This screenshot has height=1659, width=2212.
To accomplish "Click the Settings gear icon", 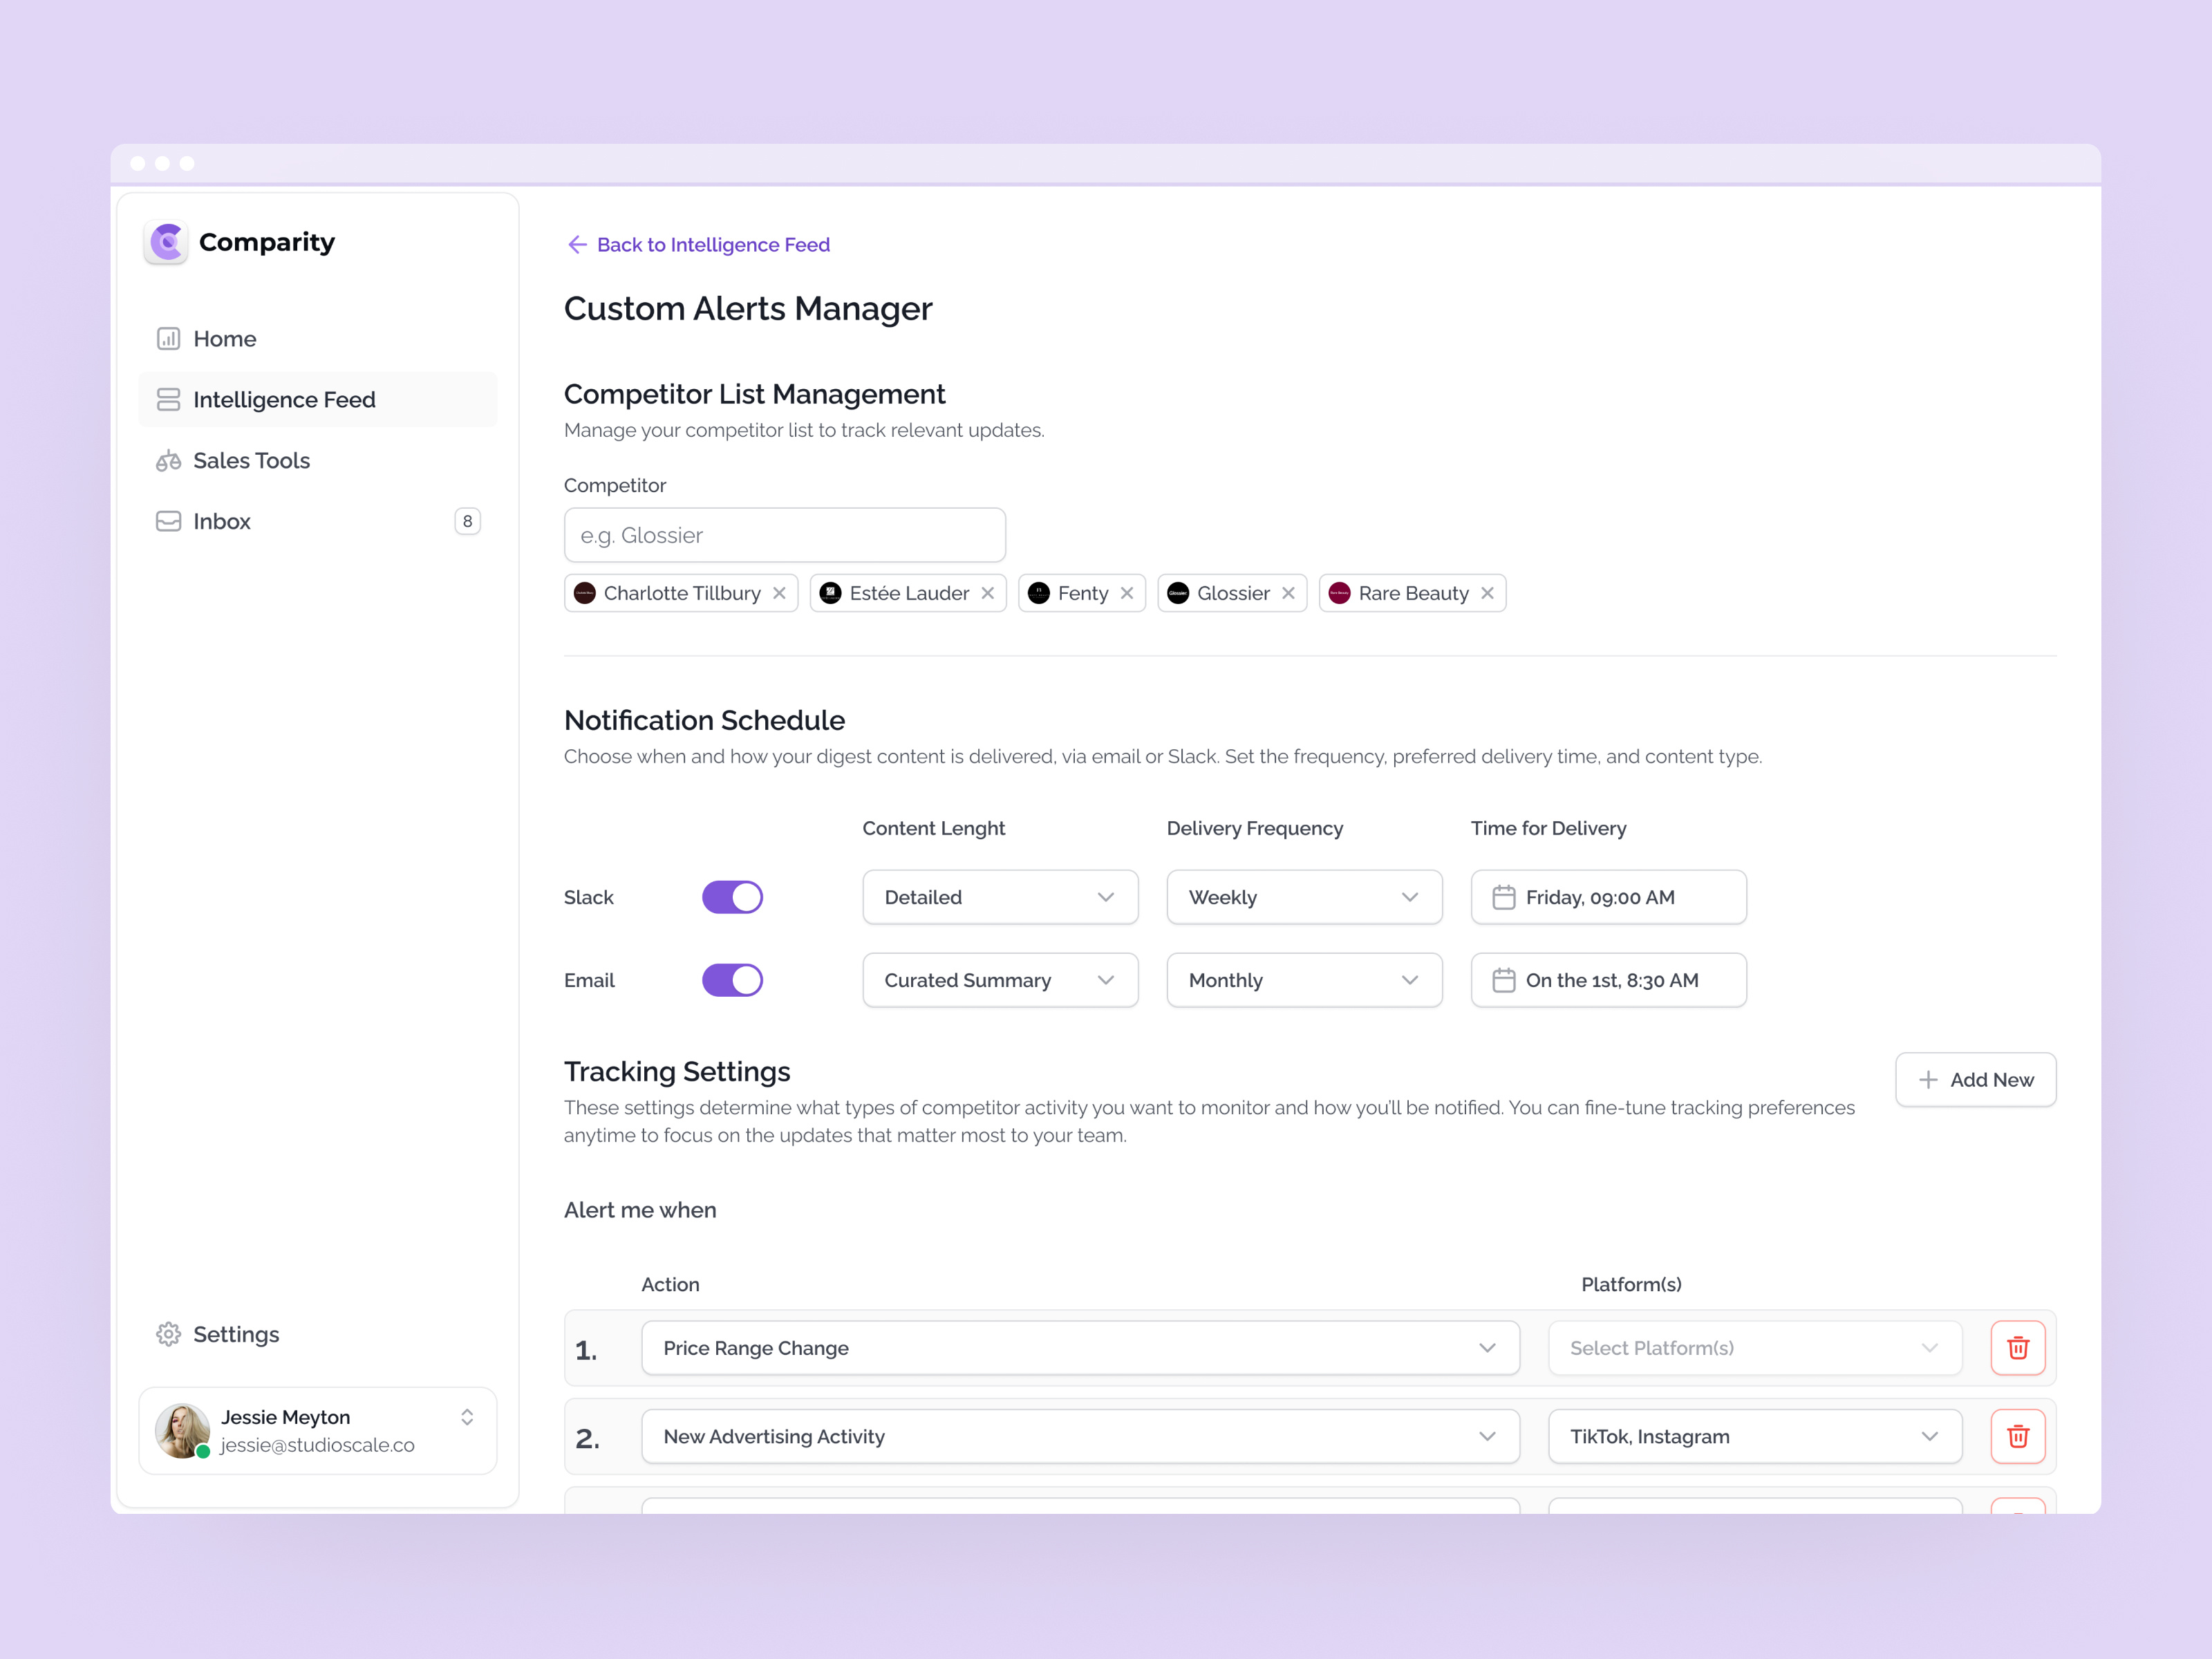I will coord(168,1334).
